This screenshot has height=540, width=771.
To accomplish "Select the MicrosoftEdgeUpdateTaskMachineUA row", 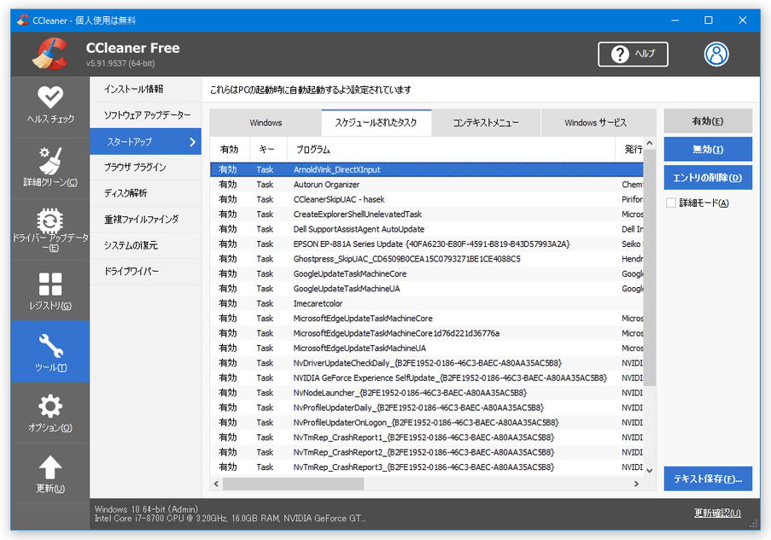I will coord(427,348).
